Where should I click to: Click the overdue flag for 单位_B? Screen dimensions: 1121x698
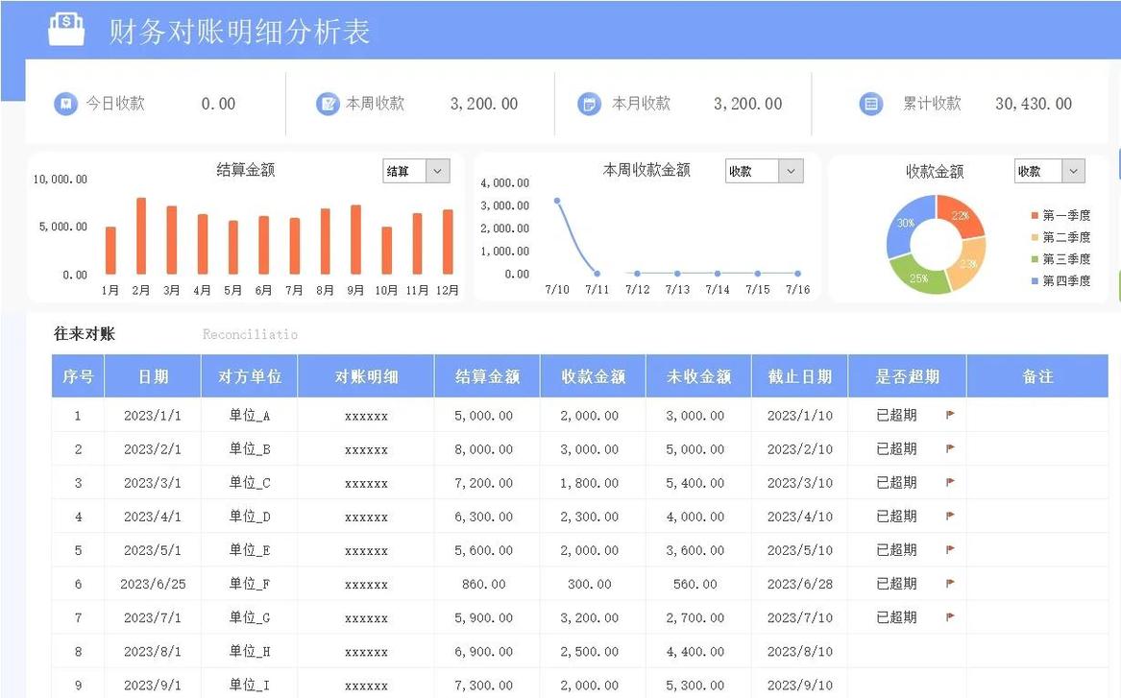(x=950, y=448)
